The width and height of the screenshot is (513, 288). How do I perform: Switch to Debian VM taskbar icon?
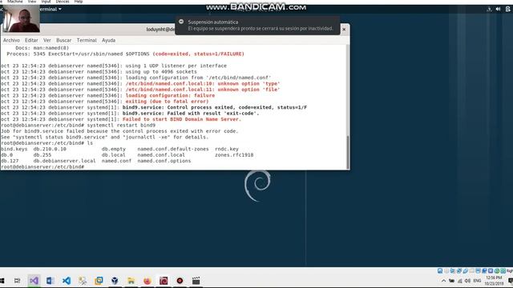click(x=164, y=281)
